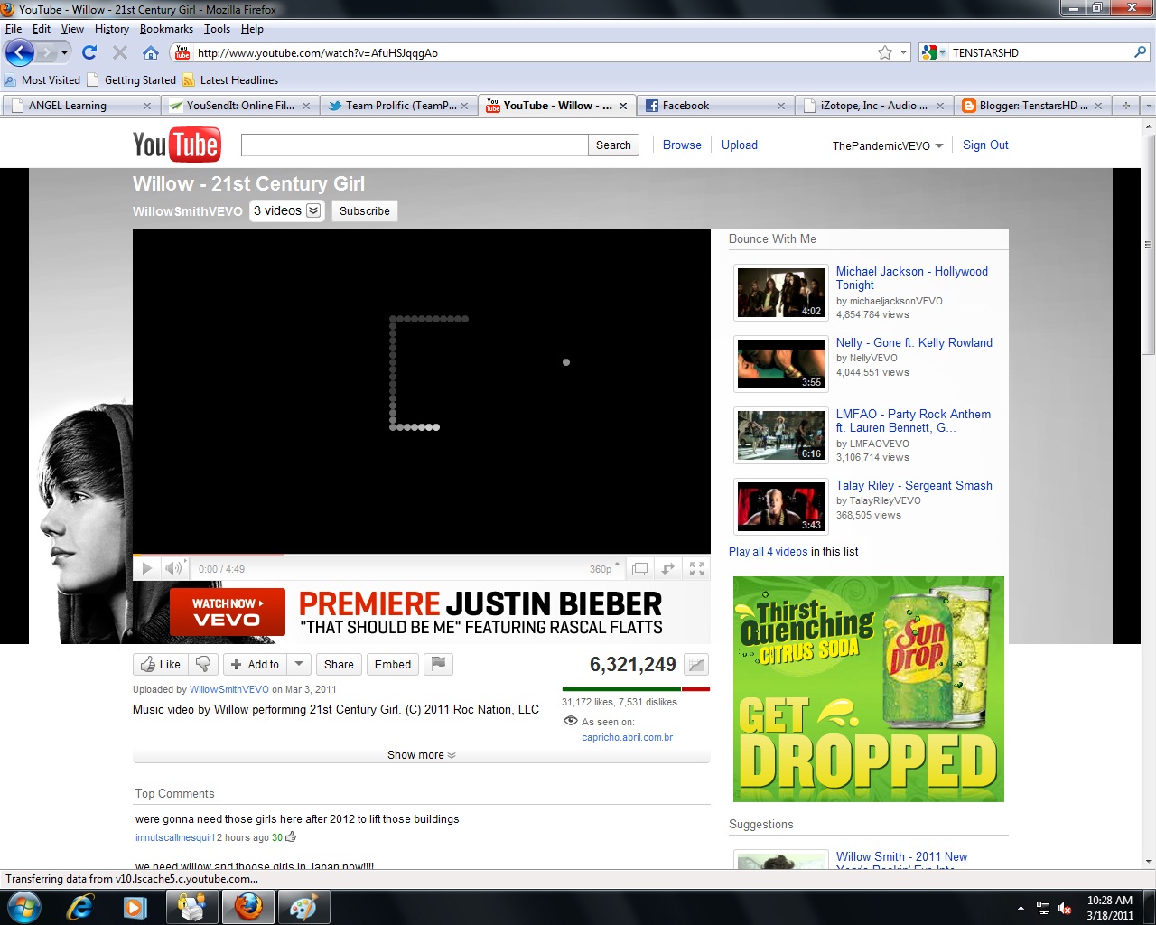Click the Like button

[x=161, y=664]
